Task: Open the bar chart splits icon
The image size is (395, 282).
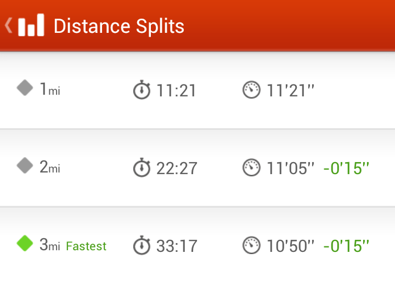Action: pyautogui.click(x=31, y=25)
